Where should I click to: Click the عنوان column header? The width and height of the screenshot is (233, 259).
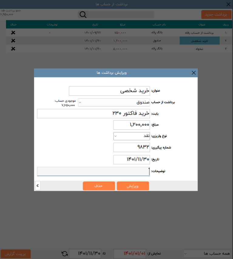click(202, 25)
